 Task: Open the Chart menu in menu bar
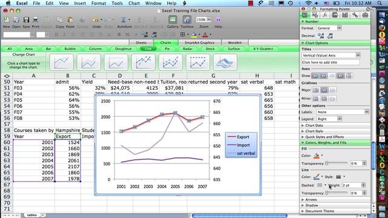pos(134,3)
